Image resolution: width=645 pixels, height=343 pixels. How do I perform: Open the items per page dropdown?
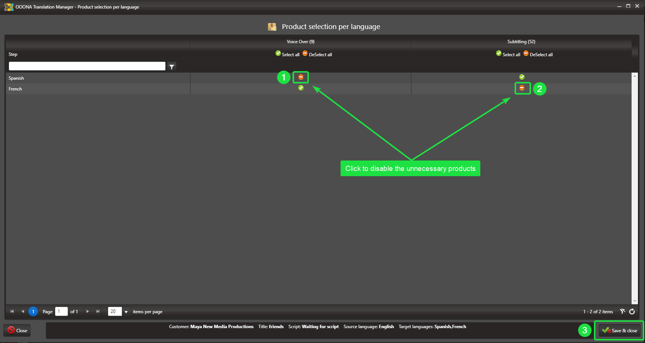(126, 312)
